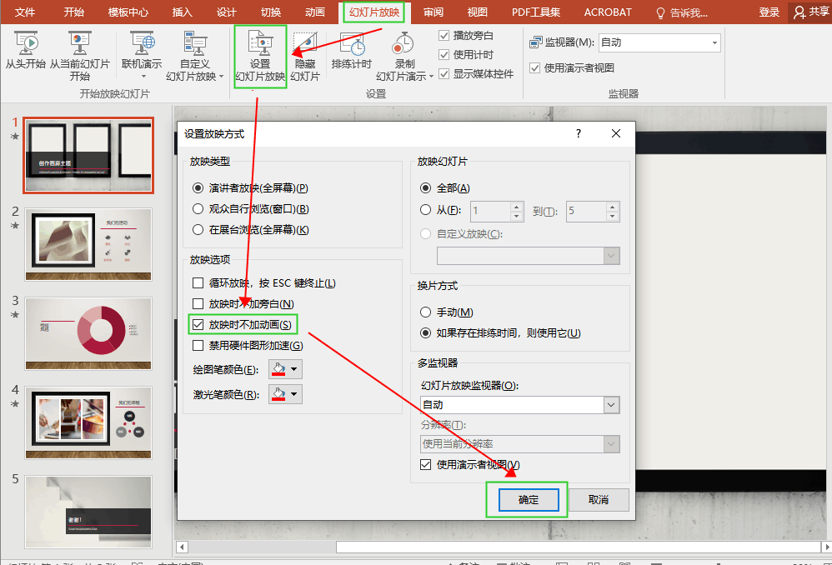Select slide 5 thumbnail
This screenshot has width=832, height=565.
[x=88, y=512]
